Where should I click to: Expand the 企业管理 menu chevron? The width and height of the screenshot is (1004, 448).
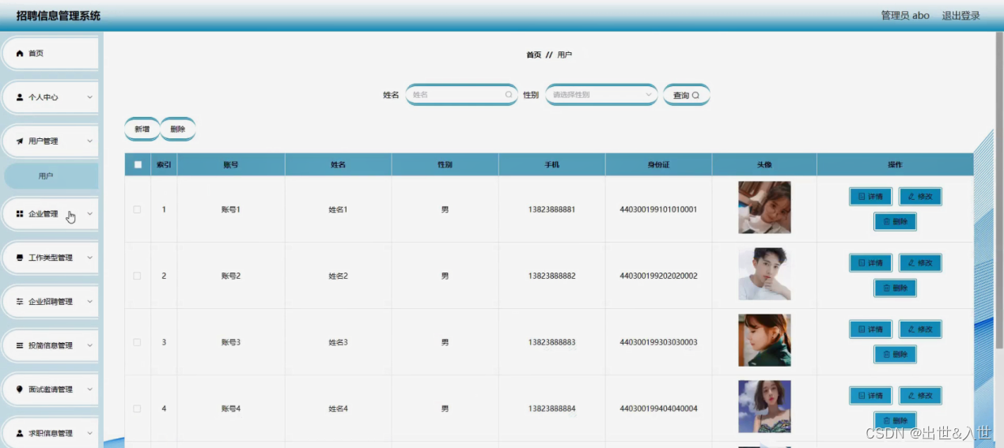coord(89,213)
